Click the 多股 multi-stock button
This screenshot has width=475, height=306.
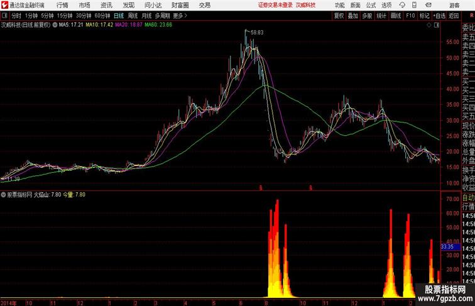[x=367, y=16]
